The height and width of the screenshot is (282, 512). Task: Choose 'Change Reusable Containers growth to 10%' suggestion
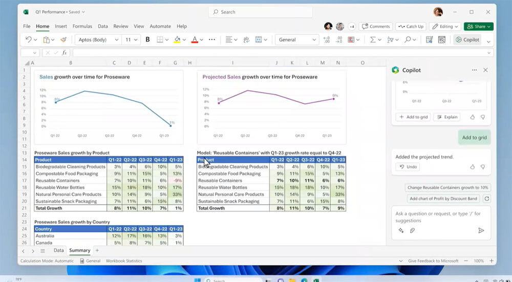click(x=447, y=188)
